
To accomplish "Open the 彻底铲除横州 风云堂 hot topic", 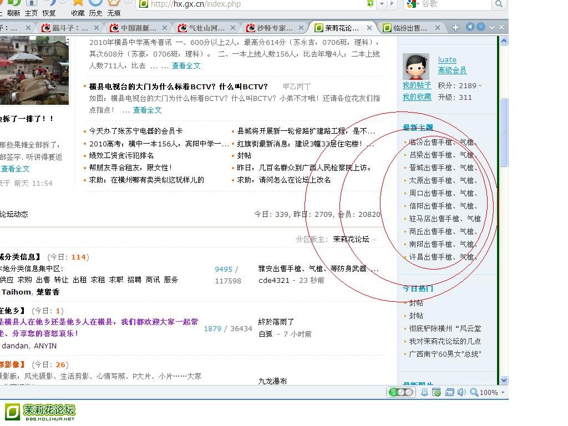I will click(x=445, y=328).
